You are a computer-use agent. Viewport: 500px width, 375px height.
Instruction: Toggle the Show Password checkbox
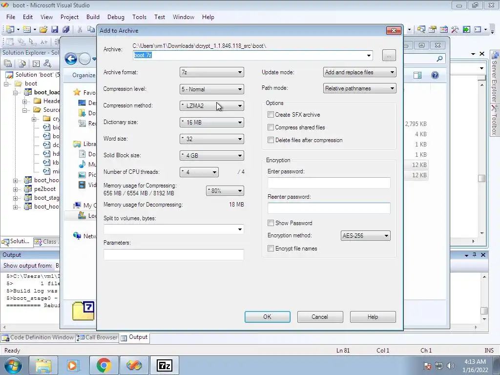tap(271, 223)
